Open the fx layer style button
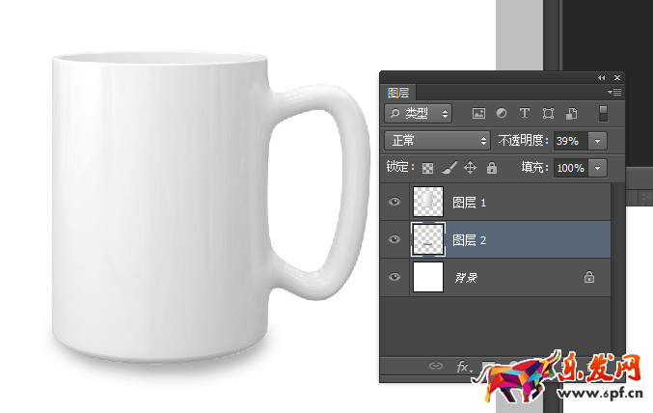Viewport: 653px width, 413px height. [462, 367]
